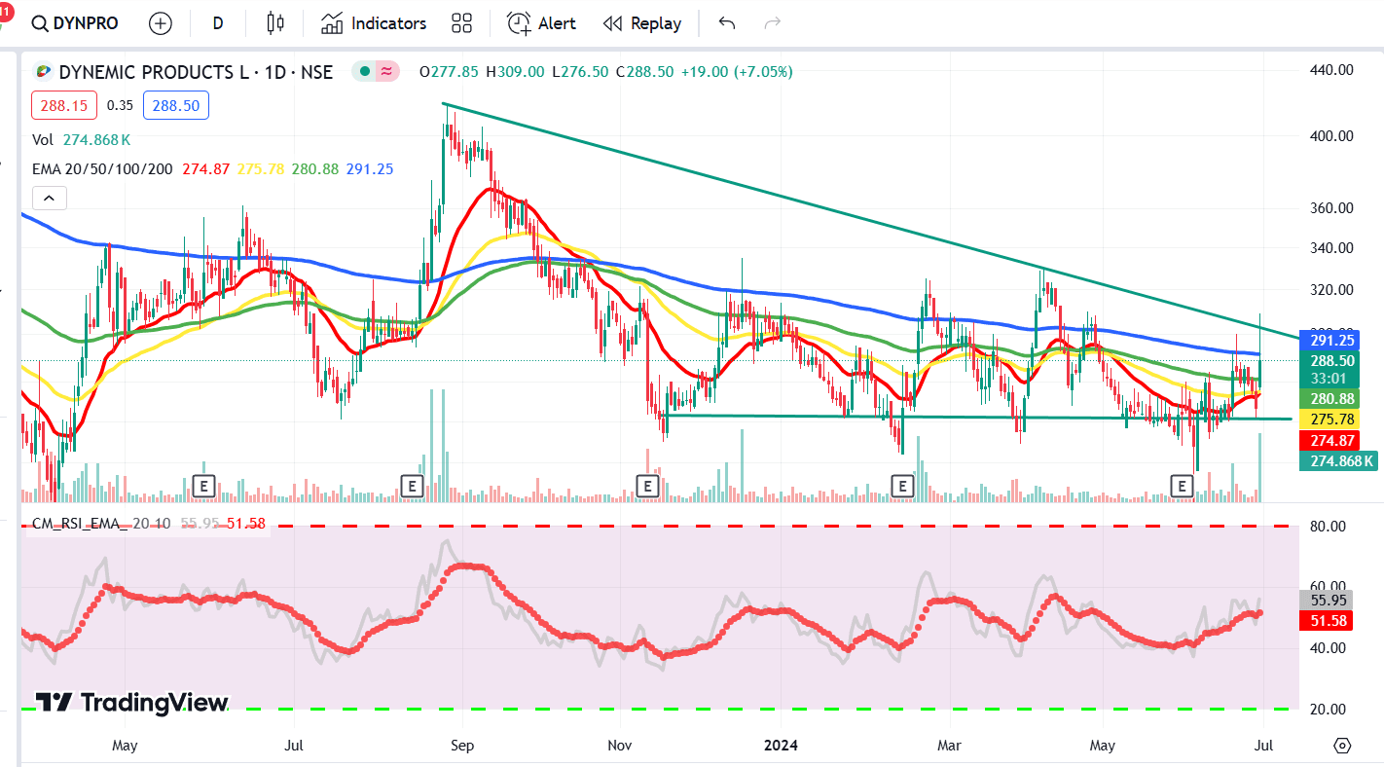This screenshot has height=767, width=1384.
Task: Open the earnings E marker nearest Nov
Action: (x=646, y=484)
